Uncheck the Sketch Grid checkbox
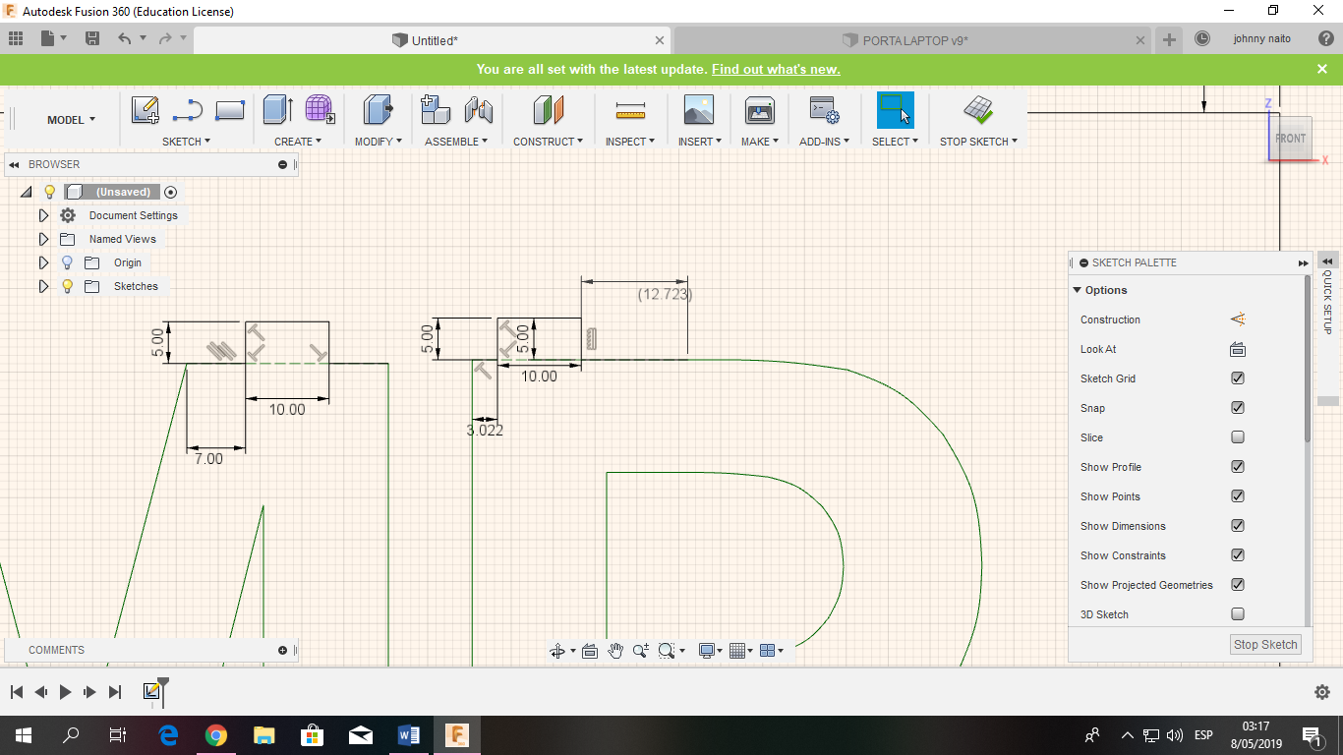The height and width of the screenshot is (755, 1343). [1238, 378]
